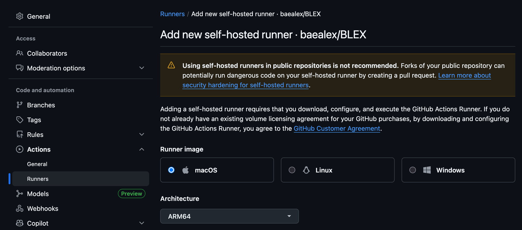
Task: Click the Preview badge next to Models
Action: click(x=132, y=194)
